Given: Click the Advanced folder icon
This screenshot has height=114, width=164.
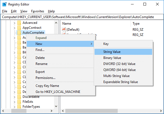Looking at the screenshot, I should (19, 23).
